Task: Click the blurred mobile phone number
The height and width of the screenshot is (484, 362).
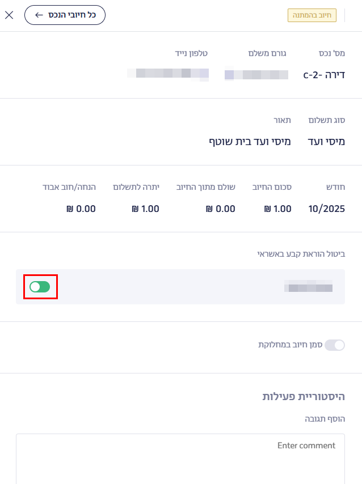Action: coord(167,73)
